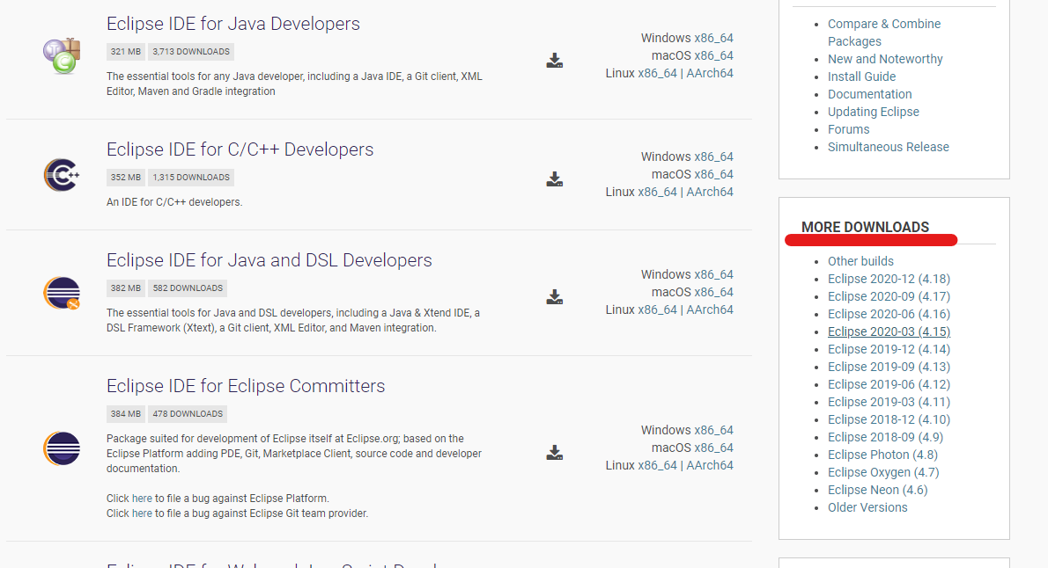Viewport: 1048px width, 568px height.
Task: Click download icon for Eclipse Committers package
Action: click(555, 453)
